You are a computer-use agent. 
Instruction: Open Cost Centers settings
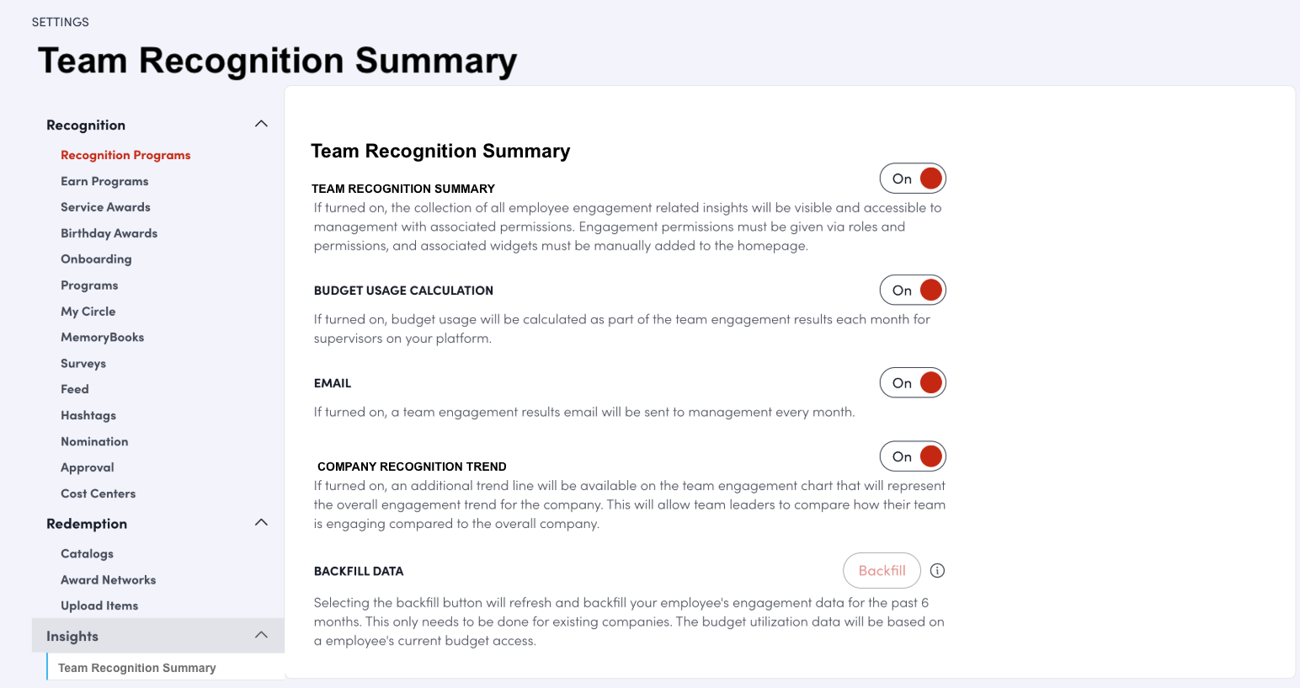(x=98, y=494)
